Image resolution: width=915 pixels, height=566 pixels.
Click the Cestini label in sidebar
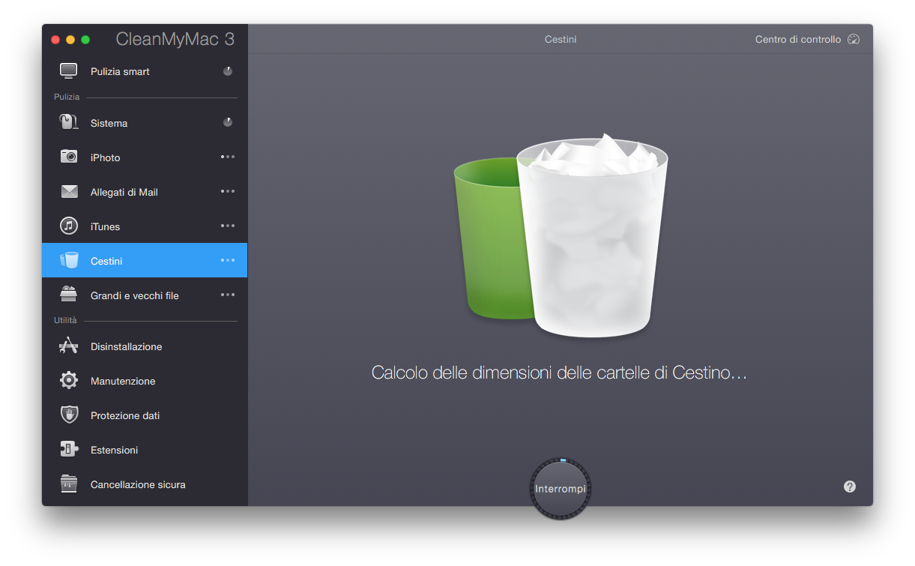[106, 261]
